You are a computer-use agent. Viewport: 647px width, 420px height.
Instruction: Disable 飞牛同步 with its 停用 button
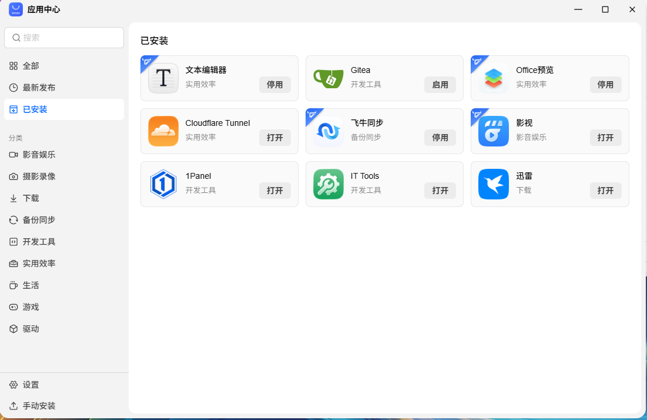click(440, 138)
